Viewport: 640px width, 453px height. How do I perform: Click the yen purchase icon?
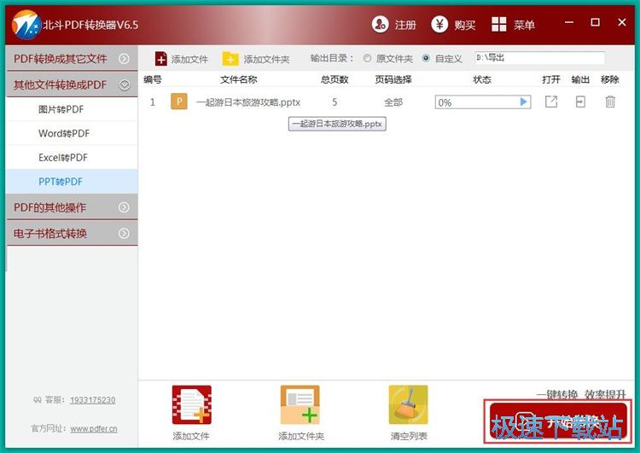click(439, 25)
